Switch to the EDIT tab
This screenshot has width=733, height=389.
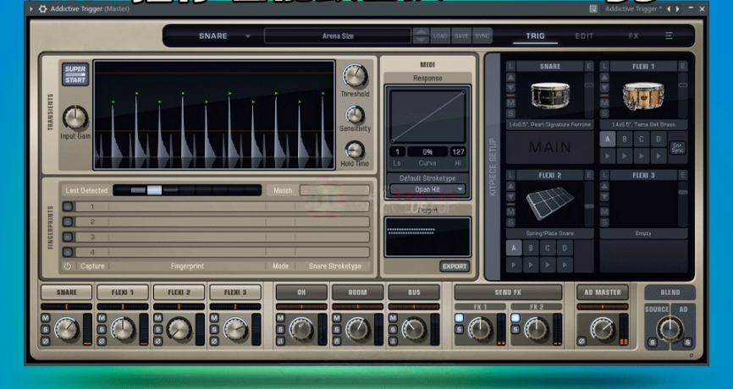(584, 36)
